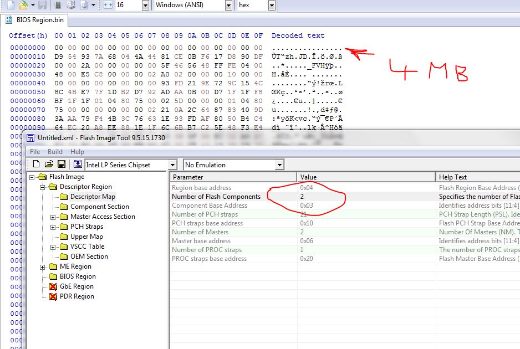Screen dimensions: 520x349
Task: Expand disk image arrow in hex editor
Action: [x=93, y=4]
